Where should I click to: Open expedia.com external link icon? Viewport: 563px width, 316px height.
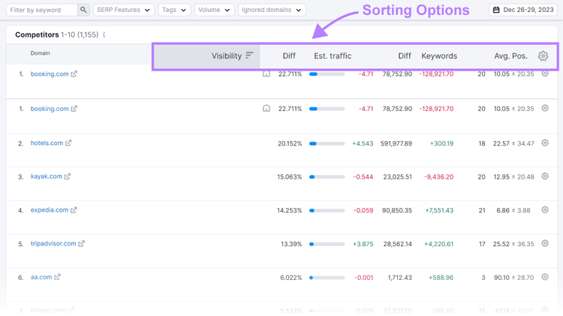click(x=74, y=210)
